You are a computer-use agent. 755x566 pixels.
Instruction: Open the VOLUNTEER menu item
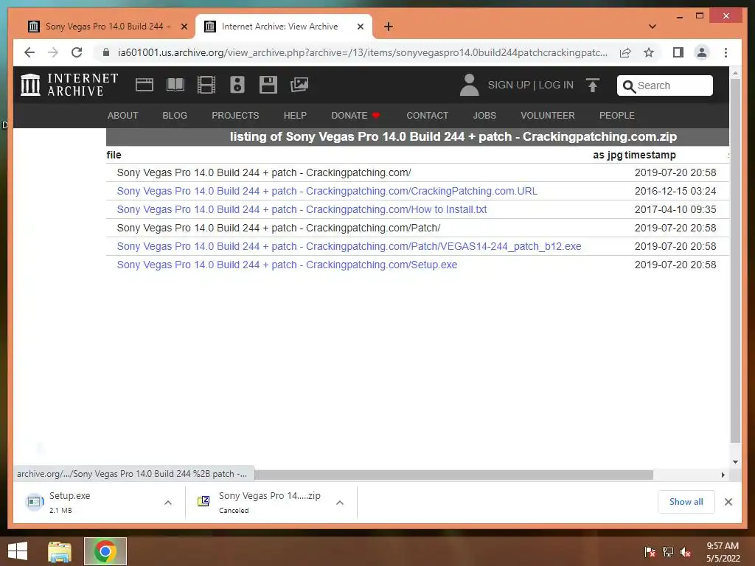click(548, 116)
